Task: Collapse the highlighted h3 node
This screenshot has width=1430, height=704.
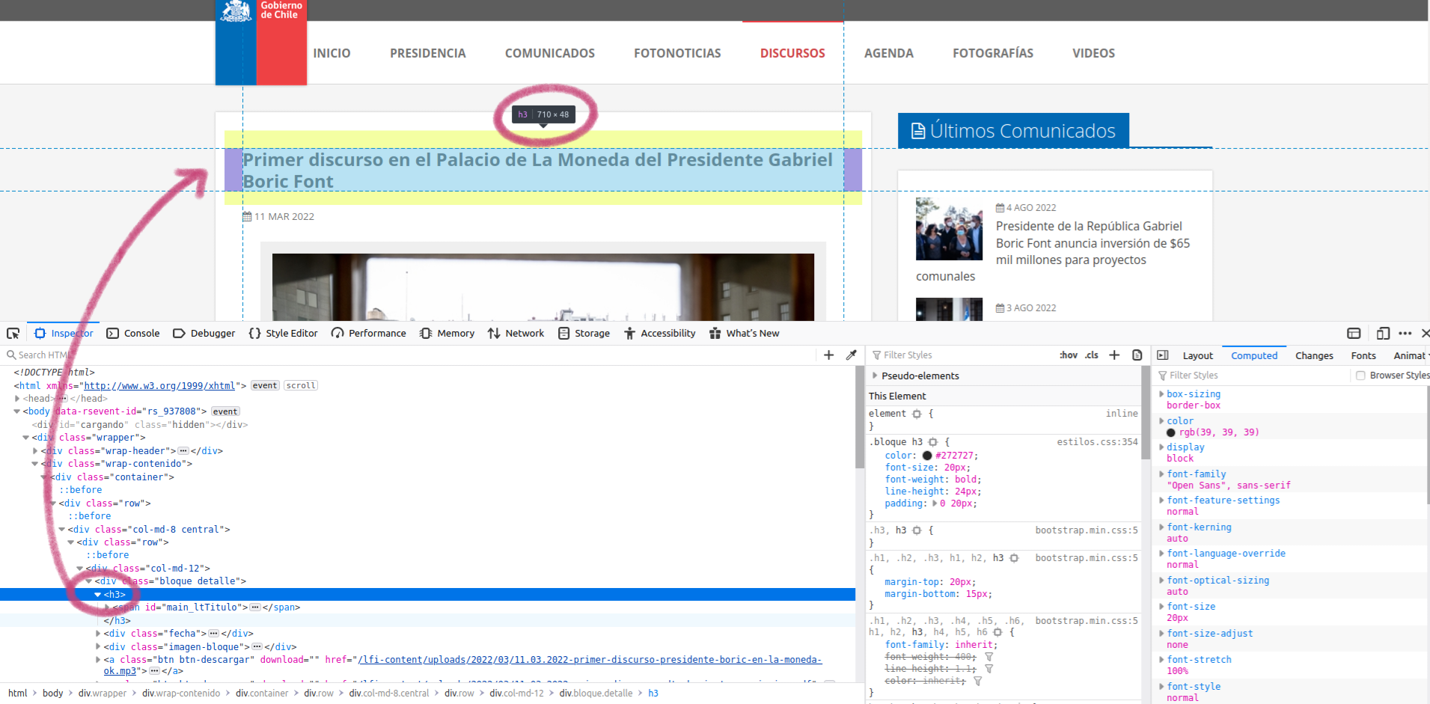Action: [x=97, y=595]
